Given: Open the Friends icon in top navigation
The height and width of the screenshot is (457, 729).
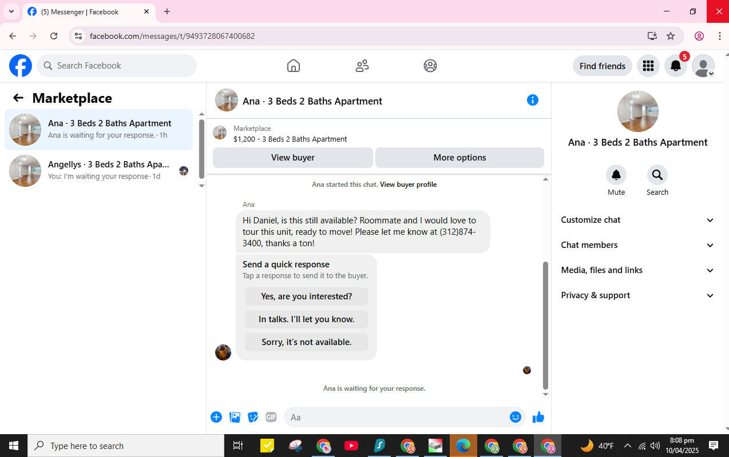Looking at the screenshot, I should coord(362,66).
